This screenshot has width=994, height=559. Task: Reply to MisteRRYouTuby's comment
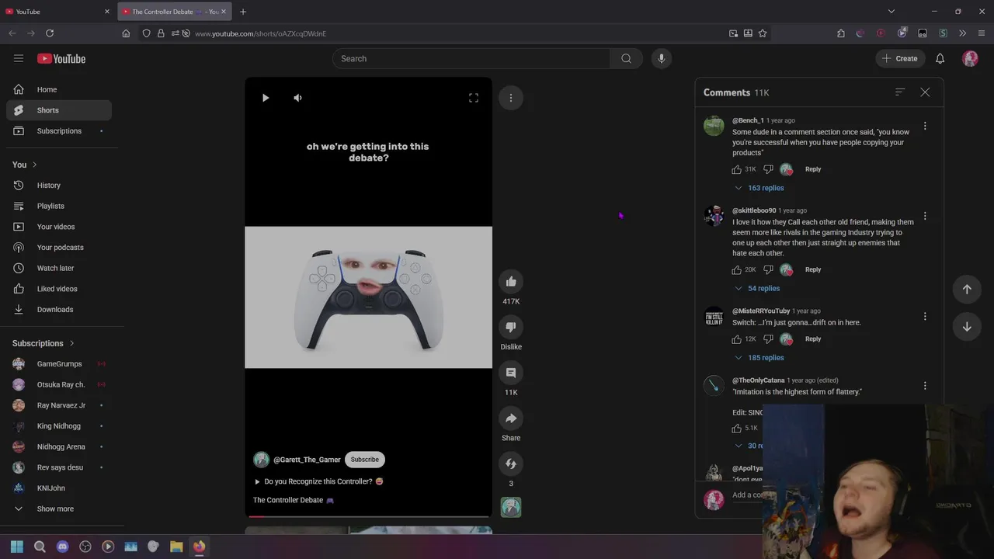click(813, 339)
